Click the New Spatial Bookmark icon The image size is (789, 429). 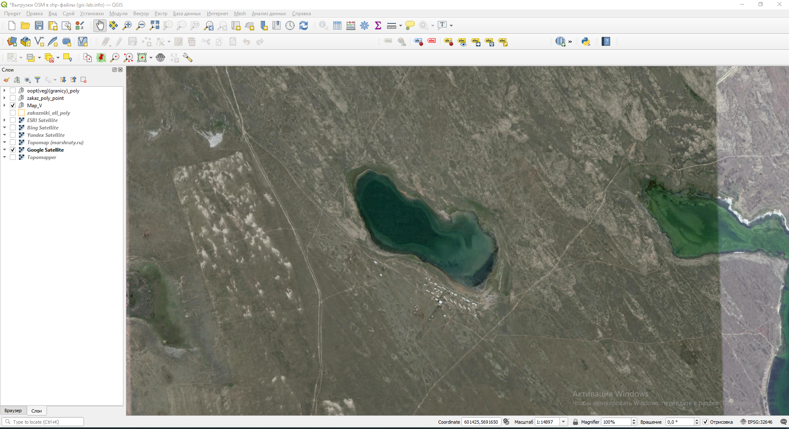point(264,25)
